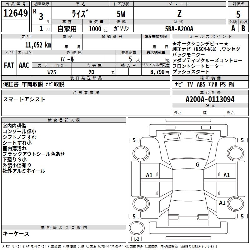Click the ★オークションデビュー★ sales point
Screen dimensions: 250x250
pyautogui.click(x=200, y=43)
